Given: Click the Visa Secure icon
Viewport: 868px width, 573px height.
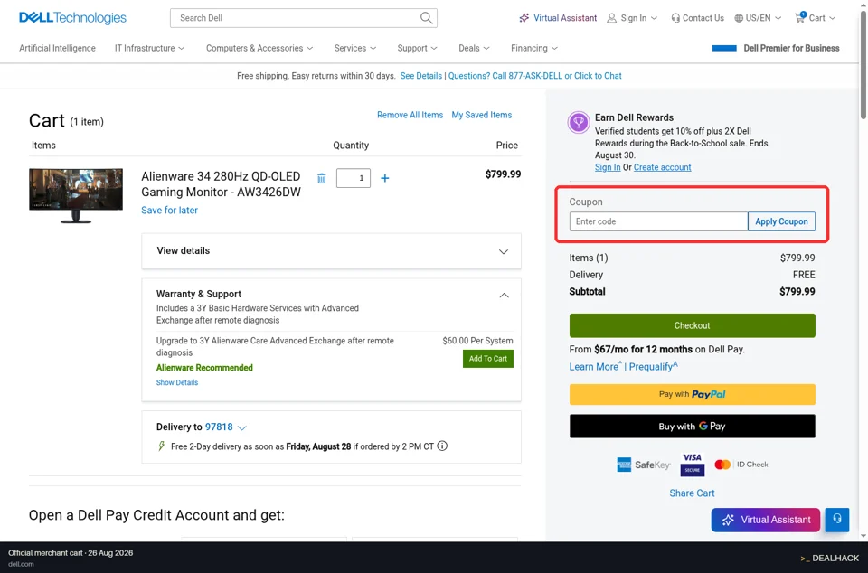Looking at the screenshot, I should (x=692, y=465).
